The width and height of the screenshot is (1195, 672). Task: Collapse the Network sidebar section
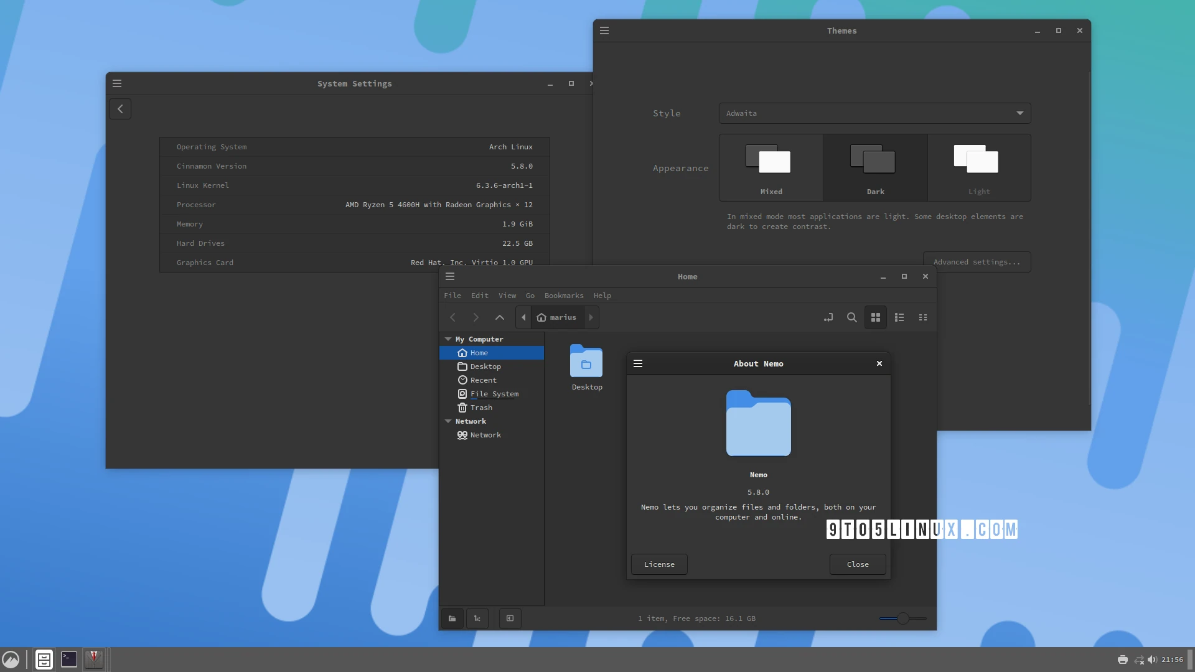(449, 421)
